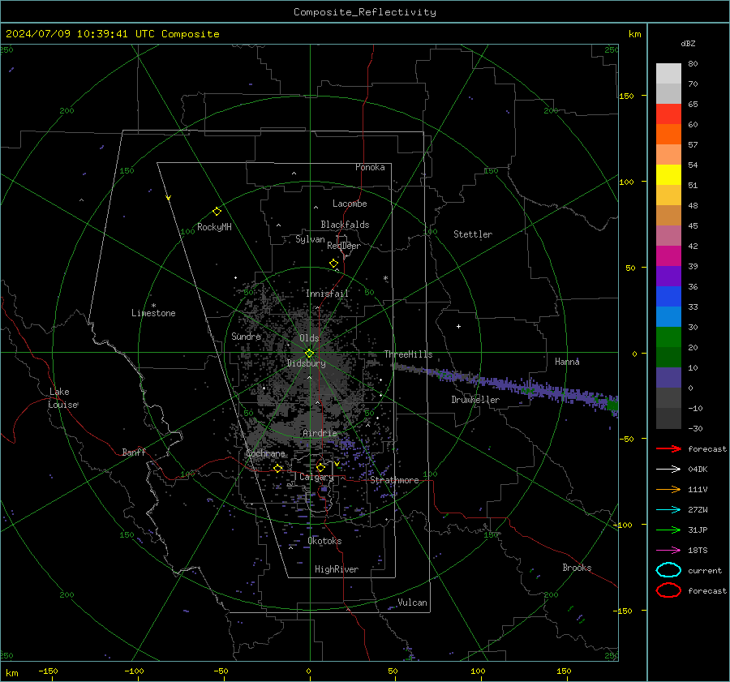The image size is (730, 682).
Task: Click the red forecast ellipse legend icon
Action: click(x=668, y=590)
